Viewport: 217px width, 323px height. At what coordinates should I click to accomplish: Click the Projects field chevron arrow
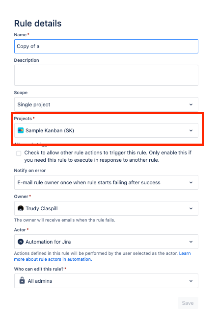(x=191, y=130)
